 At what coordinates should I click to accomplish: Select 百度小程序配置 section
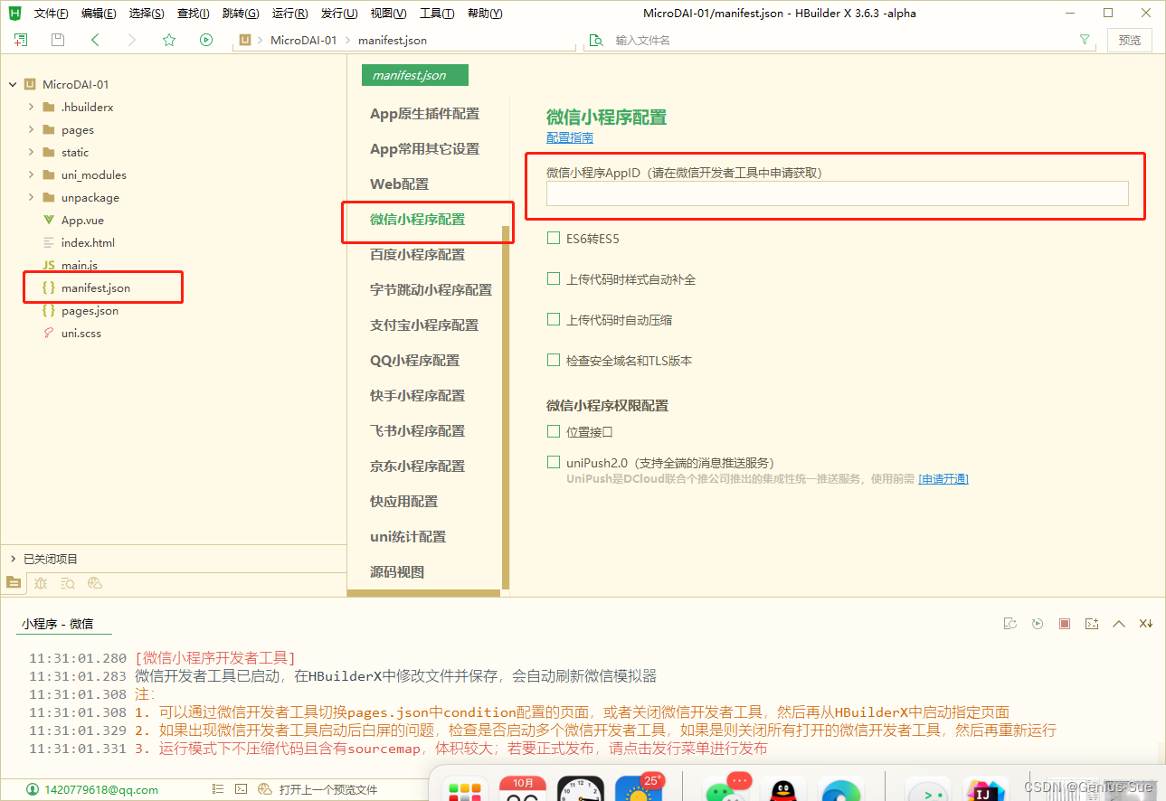point(418,254)
